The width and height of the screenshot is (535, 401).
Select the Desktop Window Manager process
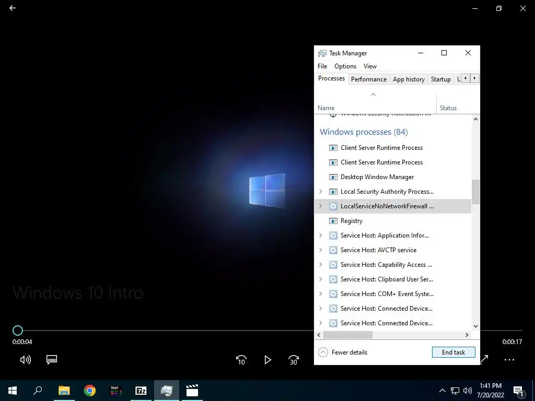[393, 177]
